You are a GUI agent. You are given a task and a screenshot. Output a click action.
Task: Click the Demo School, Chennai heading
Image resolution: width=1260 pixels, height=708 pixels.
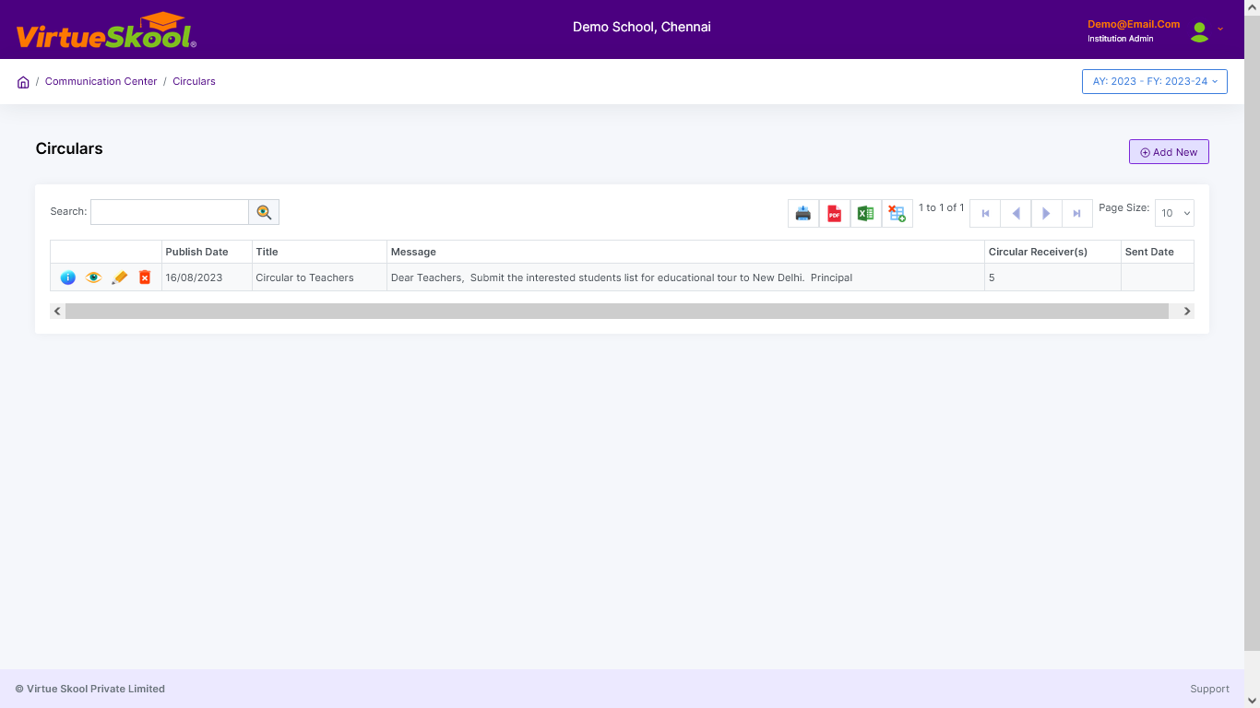pyautogui.click(x=642, y=27)
